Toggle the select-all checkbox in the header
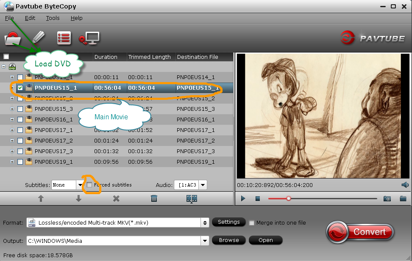 [x=6, y=56]
